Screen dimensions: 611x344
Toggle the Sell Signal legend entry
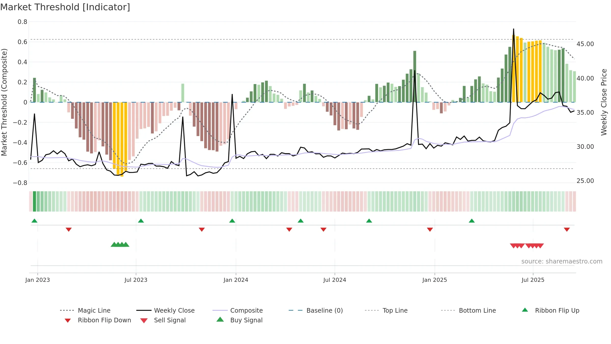(x=163, y=320)
